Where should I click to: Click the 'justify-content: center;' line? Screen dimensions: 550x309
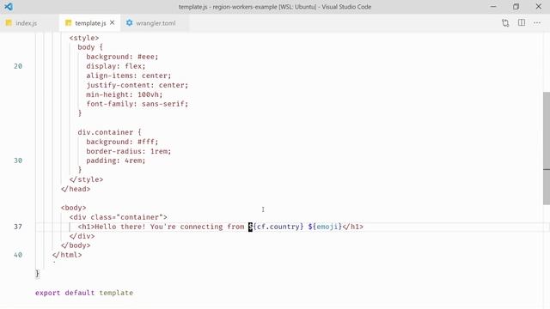point(137,85)
